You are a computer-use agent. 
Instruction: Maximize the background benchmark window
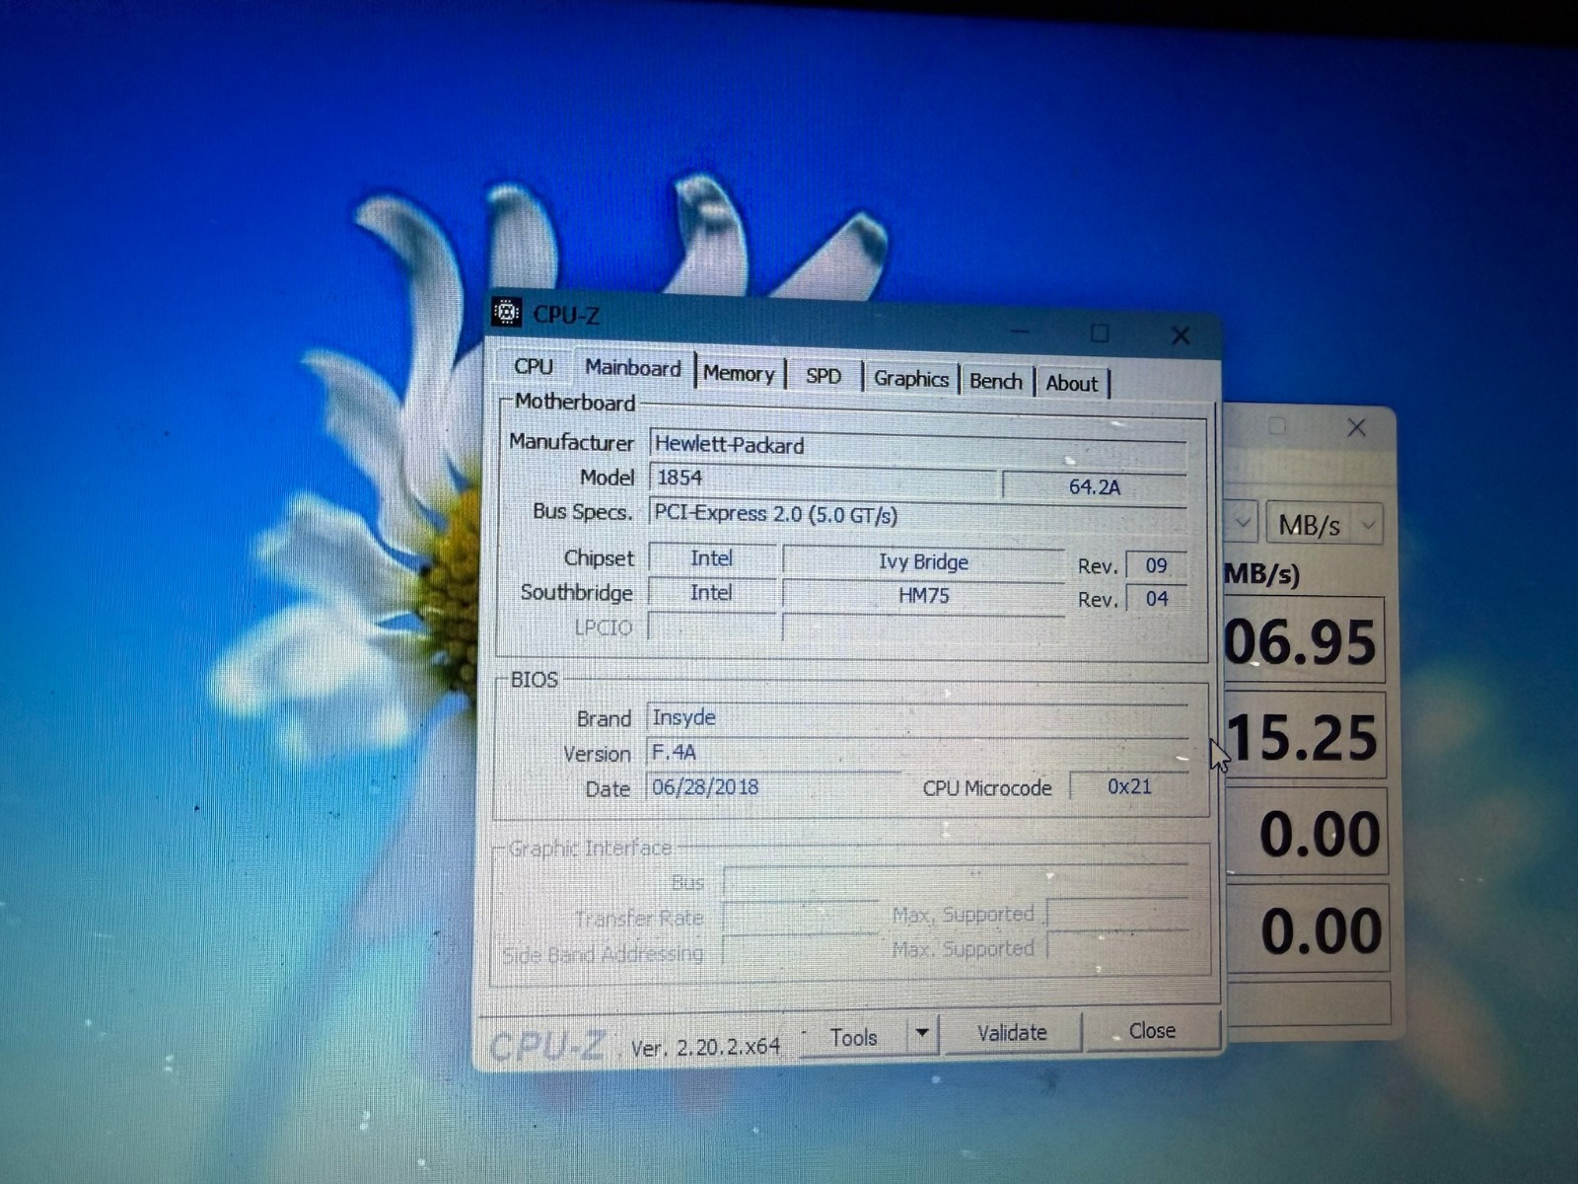point(1277,425)
